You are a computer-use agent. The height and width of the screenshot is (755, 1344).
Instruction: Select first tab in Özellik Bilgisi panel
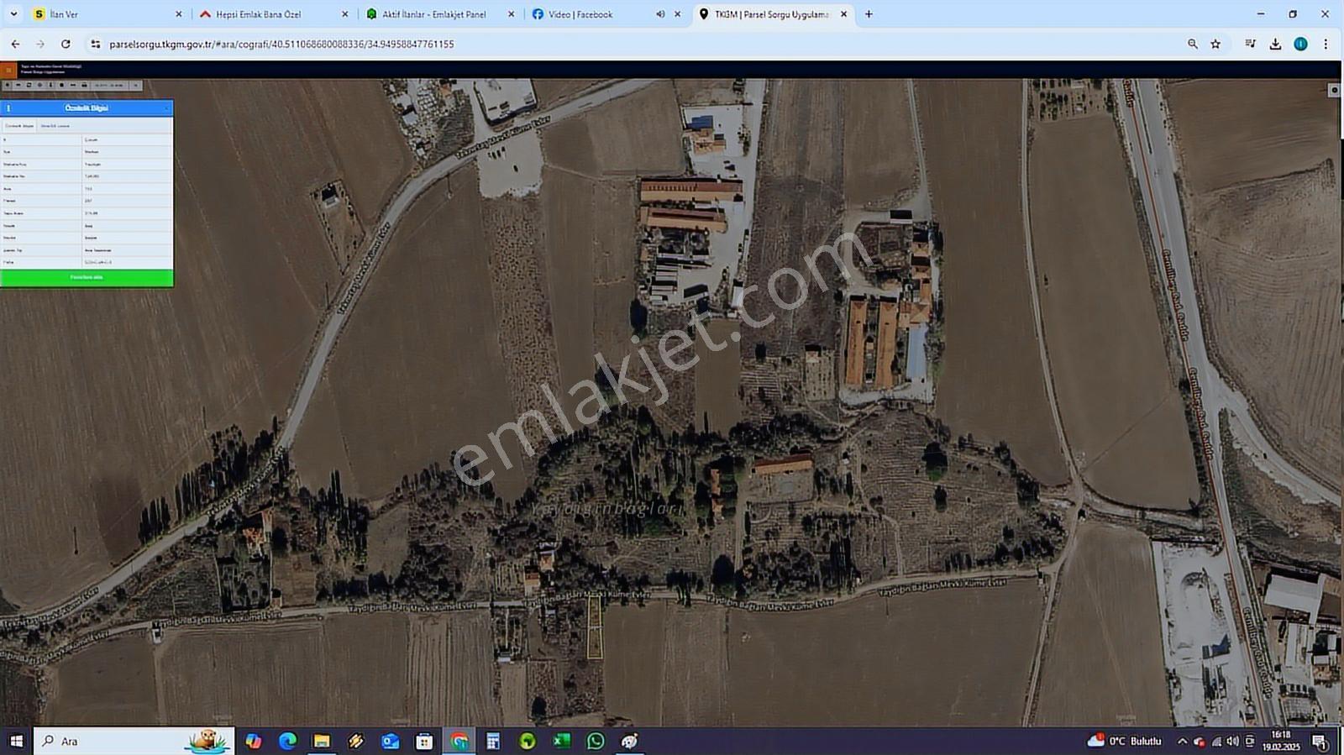tap(19, 126)
